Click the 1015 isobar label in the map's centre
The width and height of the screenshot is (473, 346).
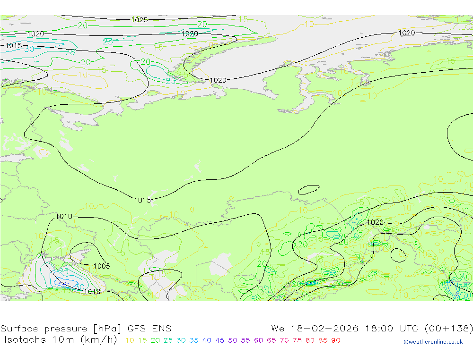[x=142, y=200]
